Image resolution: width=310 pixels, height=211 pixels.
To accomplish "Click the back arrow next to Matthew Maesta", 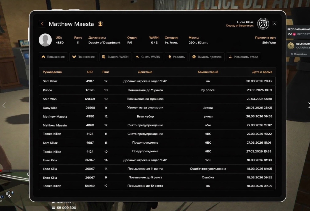I will click(42, 24).
